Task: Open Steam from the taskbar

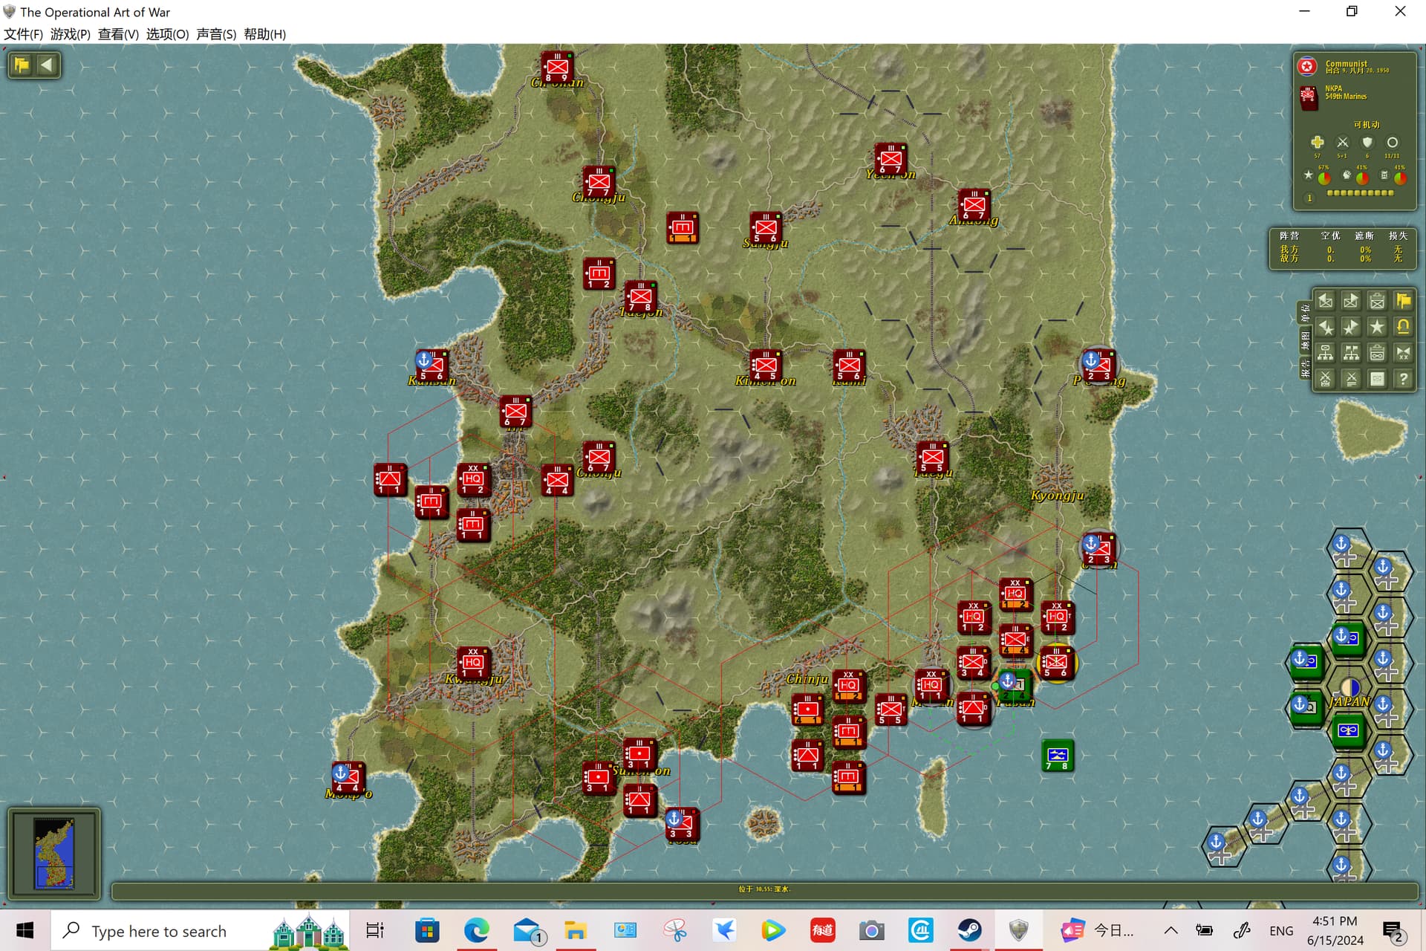Action: (969, 930)
